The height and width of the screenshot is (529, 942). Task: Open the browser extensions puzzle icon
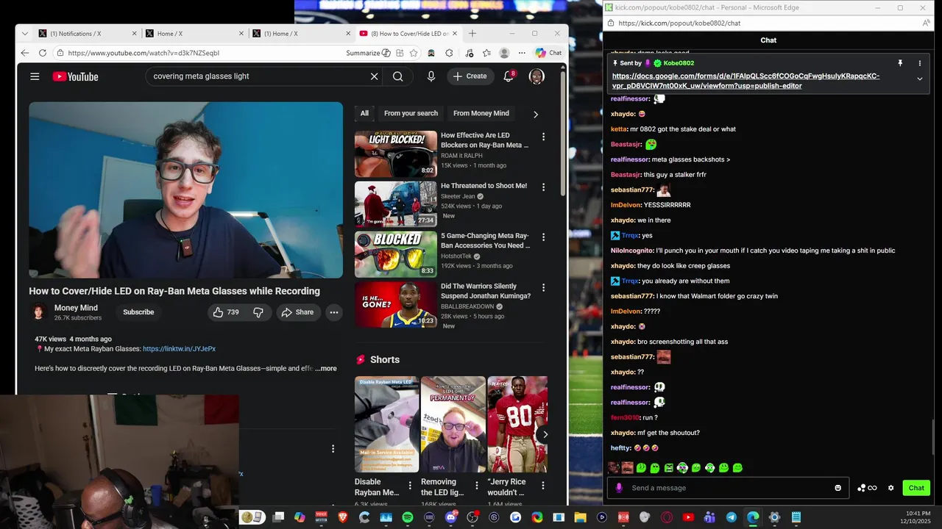point(450,53)
